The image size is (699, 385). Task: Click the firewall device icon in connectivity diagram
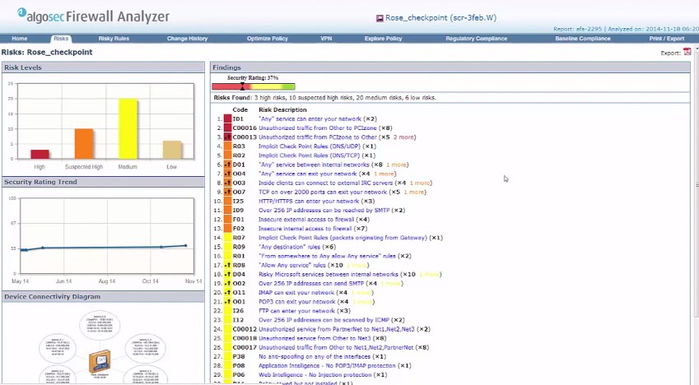[99, 362]
